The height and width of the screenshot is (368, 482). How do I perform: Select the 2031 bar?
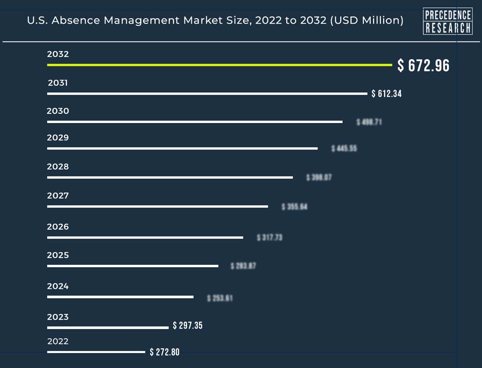point(207,94)
